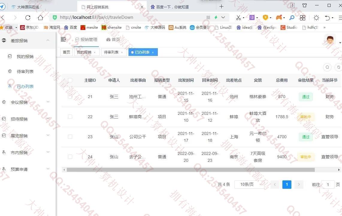
Task: Click the refresh icon above the table
Action: point(338,67)
